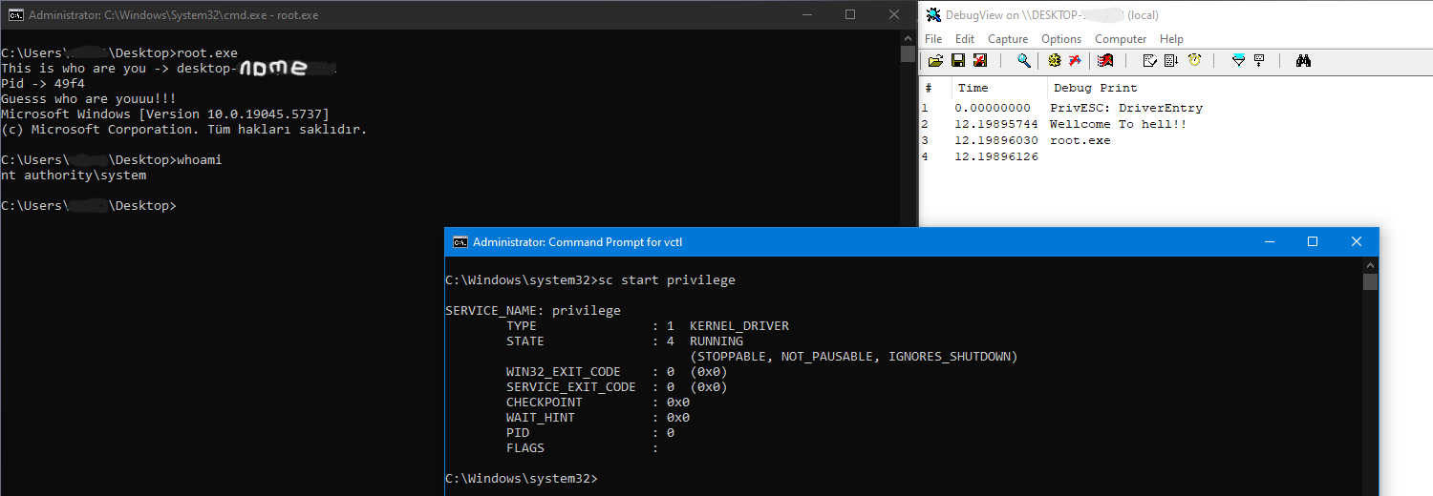Click the 'SERVICE_EXIT_CODE' line
Image resolution: width=1433 pixels, height=496 pixels.
pos(617,387)
